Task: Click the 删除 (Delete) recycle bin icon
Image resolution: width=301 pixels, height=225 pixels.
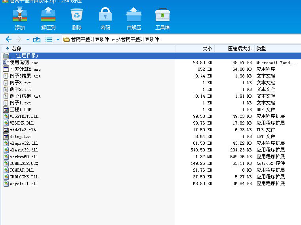Action: [77, 15]
